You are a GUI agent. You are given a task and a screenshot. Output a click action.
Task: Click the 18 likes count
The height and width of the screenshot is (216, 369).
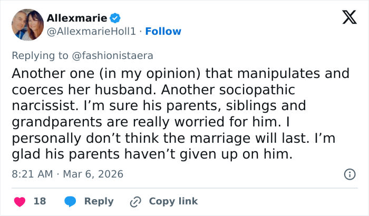[40, 201]
